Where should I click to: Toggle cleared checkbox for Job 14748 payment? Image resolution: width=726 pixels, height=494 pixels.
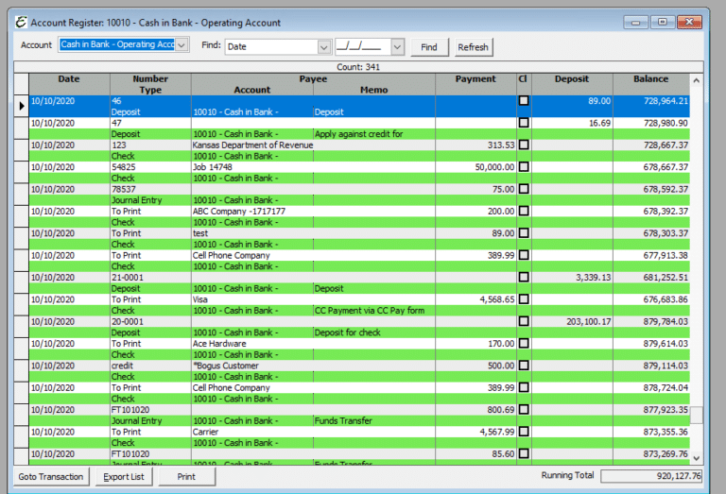[x=524, y=166]
